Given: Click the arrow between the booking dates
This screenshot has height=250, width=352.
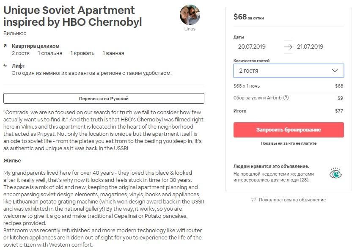Looking at the screenshot, I should [288, 47].
